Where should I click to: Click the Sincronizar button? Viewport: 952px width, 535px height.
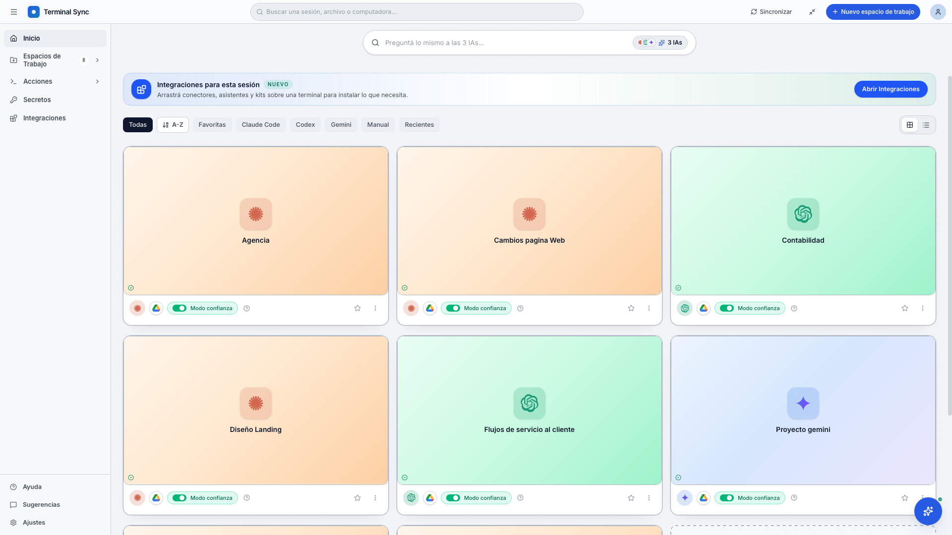click(x=771, y=12)
